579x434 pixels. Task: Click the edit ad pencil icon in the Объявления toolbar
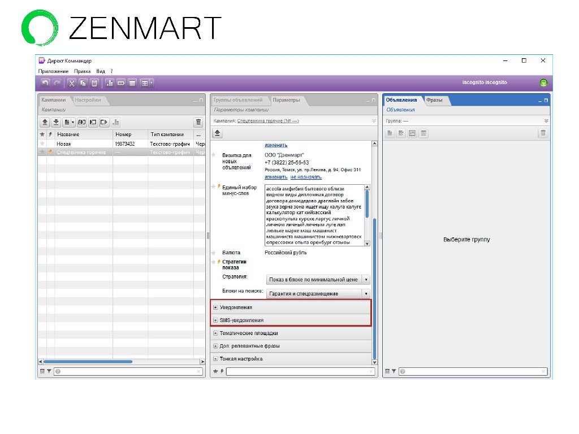[401, 133]
